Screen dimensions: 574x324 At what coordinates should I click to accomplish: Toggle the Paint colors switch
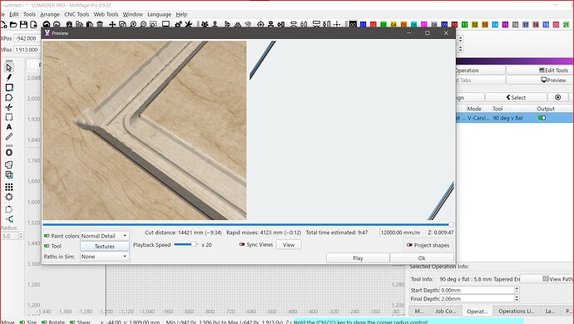47,236
